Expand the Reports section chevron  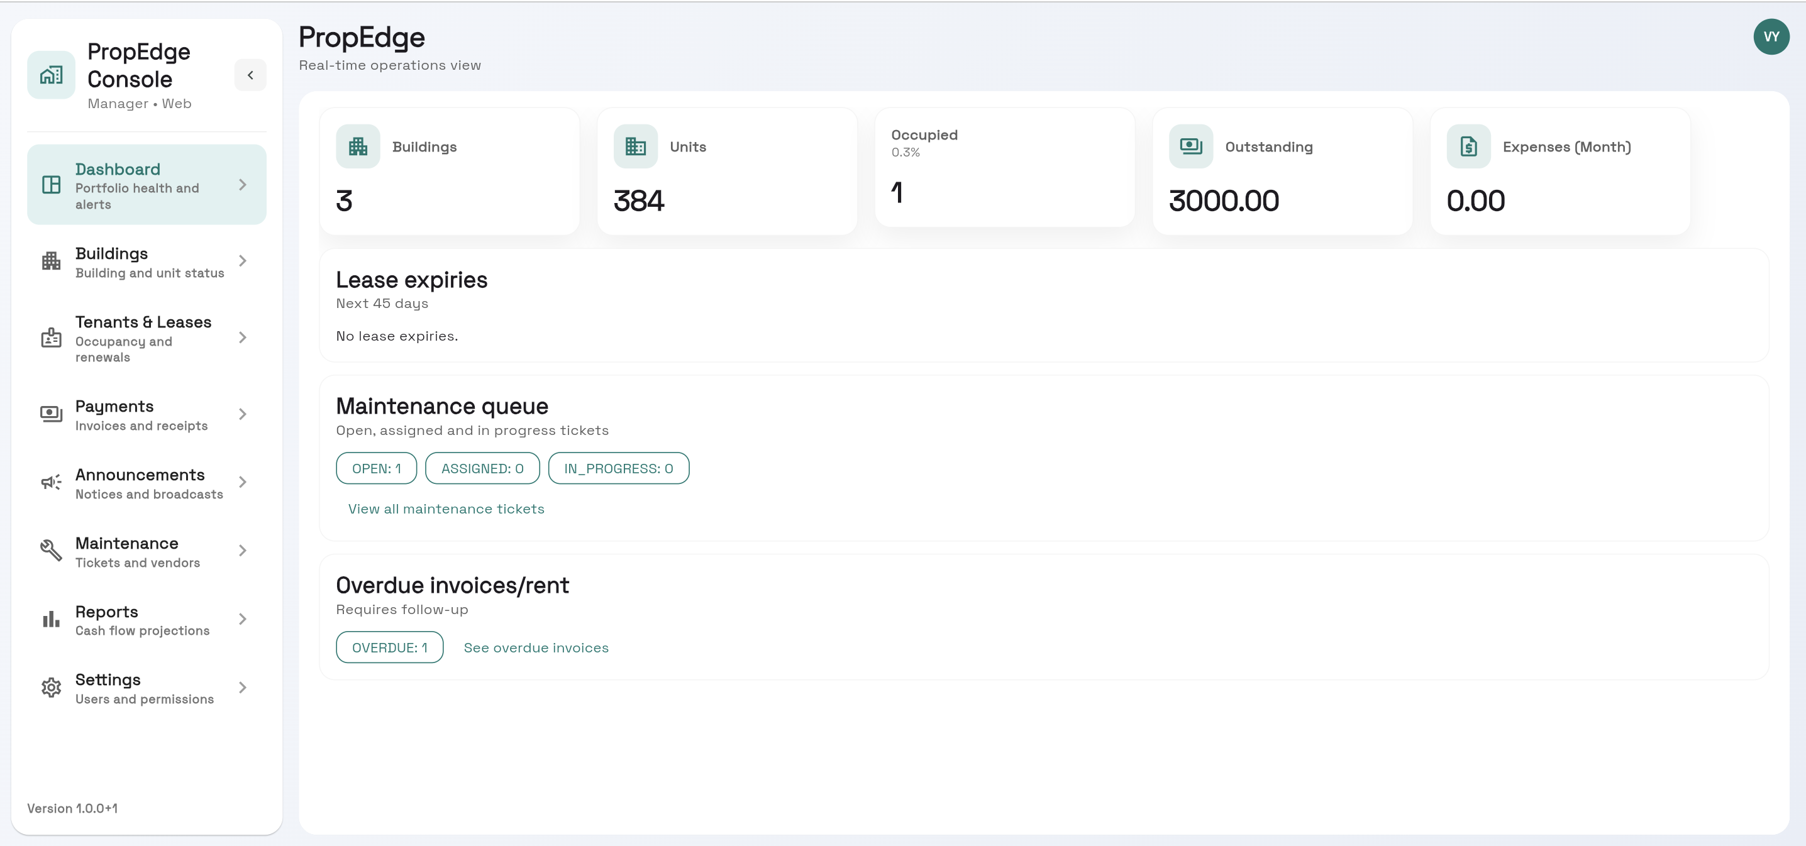pos(243,619)
